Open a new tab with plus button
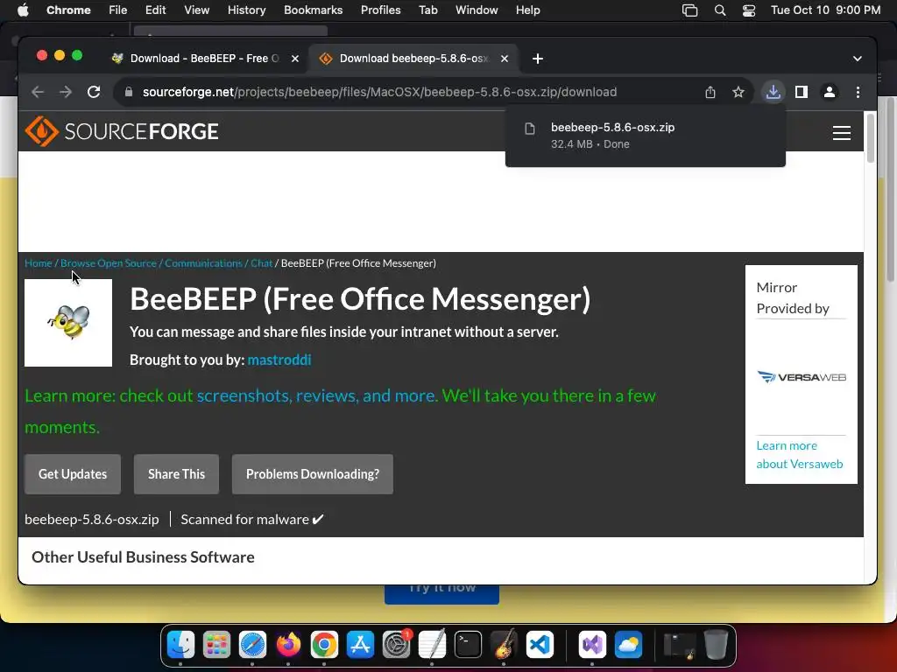Viewport: 897px width, 672px height. pyautogui.click(x=537, y=59)
